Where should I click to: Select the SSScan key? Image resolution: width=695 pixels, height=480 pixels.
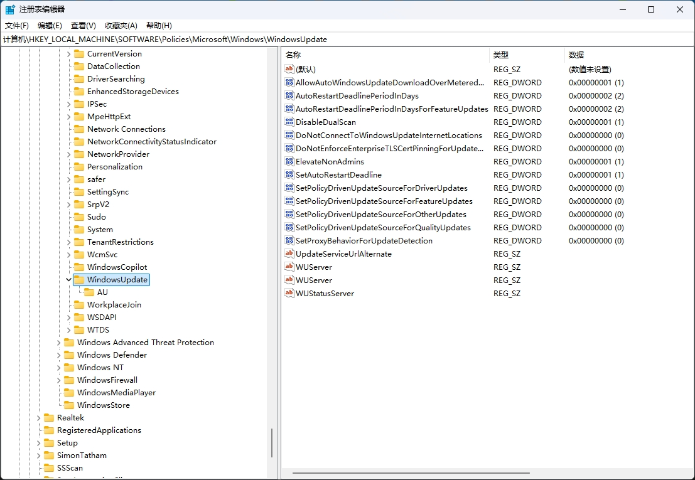point(70,468)
